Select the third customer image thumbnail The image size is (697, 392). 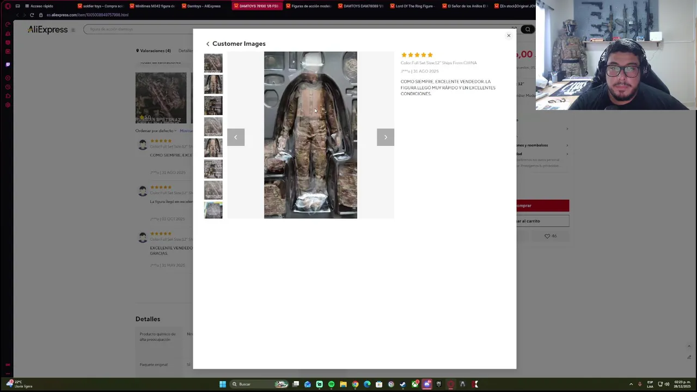[x=213, y=106]
